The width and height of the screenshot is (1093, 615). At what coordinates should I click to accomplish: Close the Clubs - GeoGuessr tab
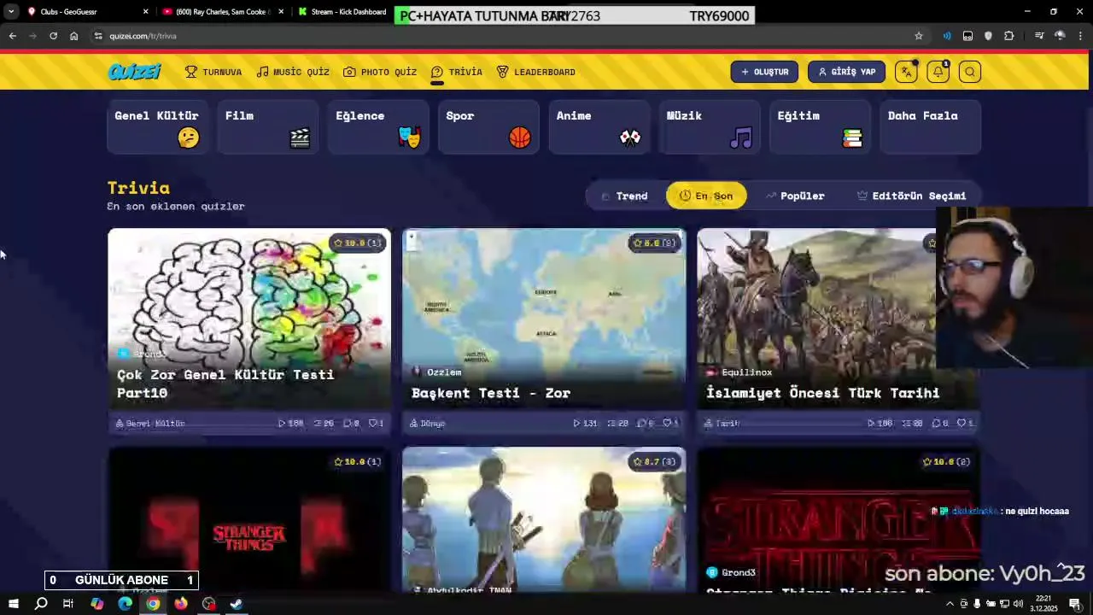click(145, 12)
